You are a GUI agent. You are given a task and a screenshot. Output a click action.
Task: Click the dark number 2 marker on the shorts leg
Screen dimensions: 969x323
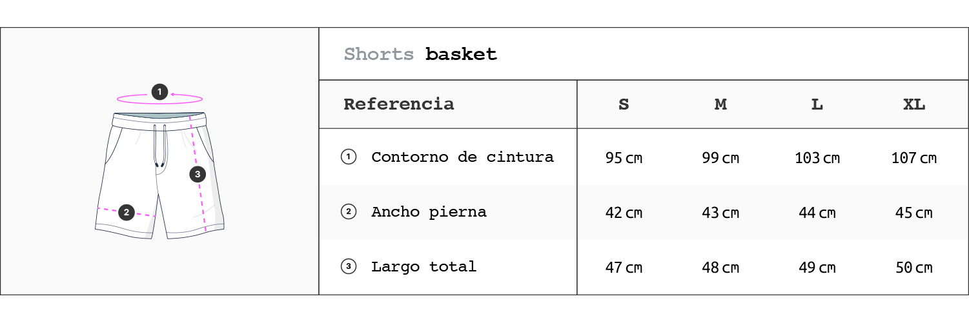[127, 211]
